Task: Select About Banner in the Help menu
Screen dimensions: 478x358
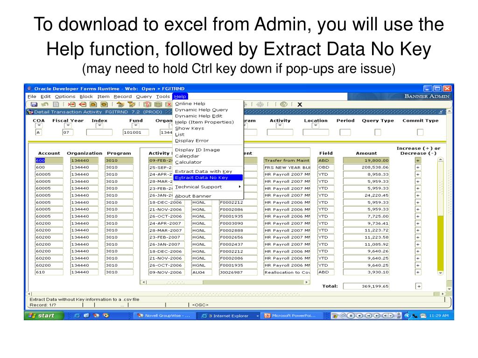Action: 208,196
